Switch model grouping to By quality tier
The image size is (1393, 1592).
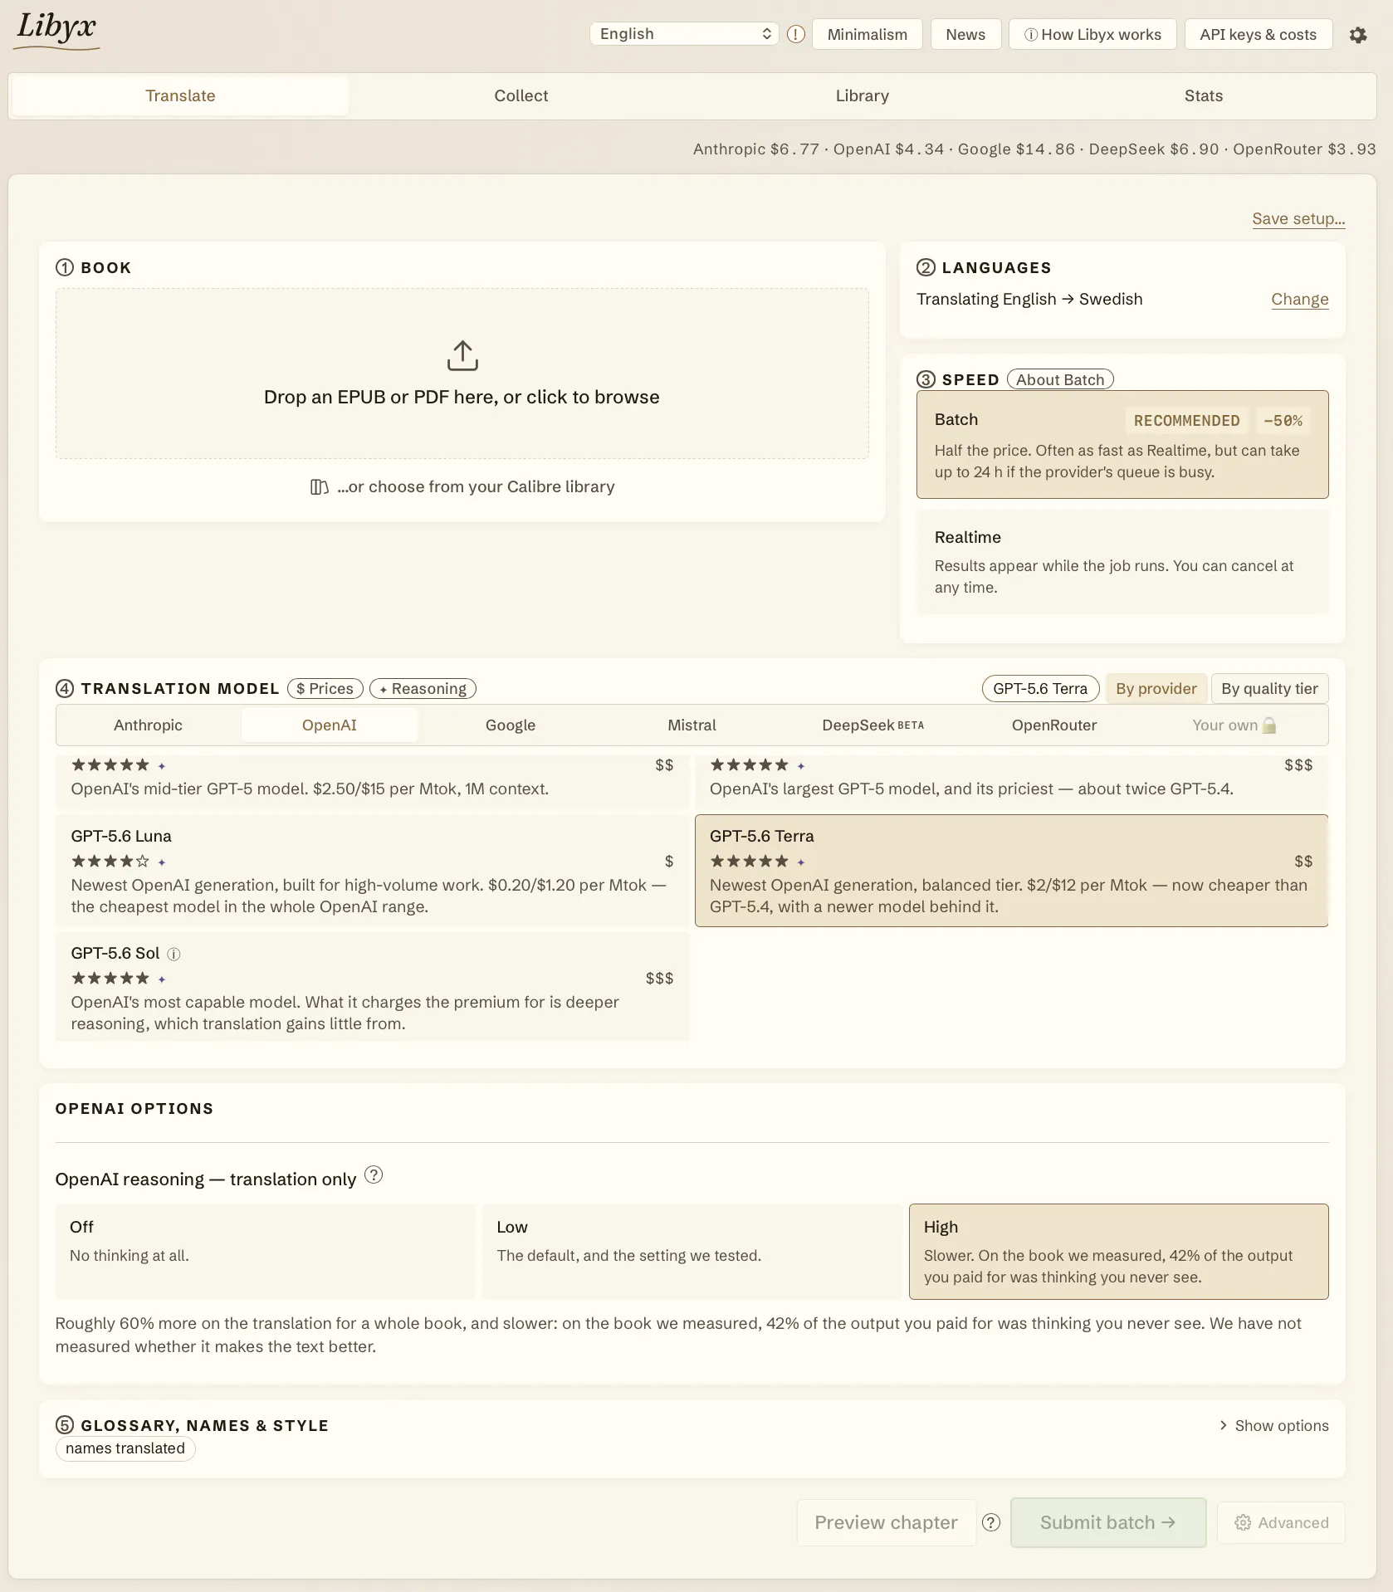tap(1269, 688)
